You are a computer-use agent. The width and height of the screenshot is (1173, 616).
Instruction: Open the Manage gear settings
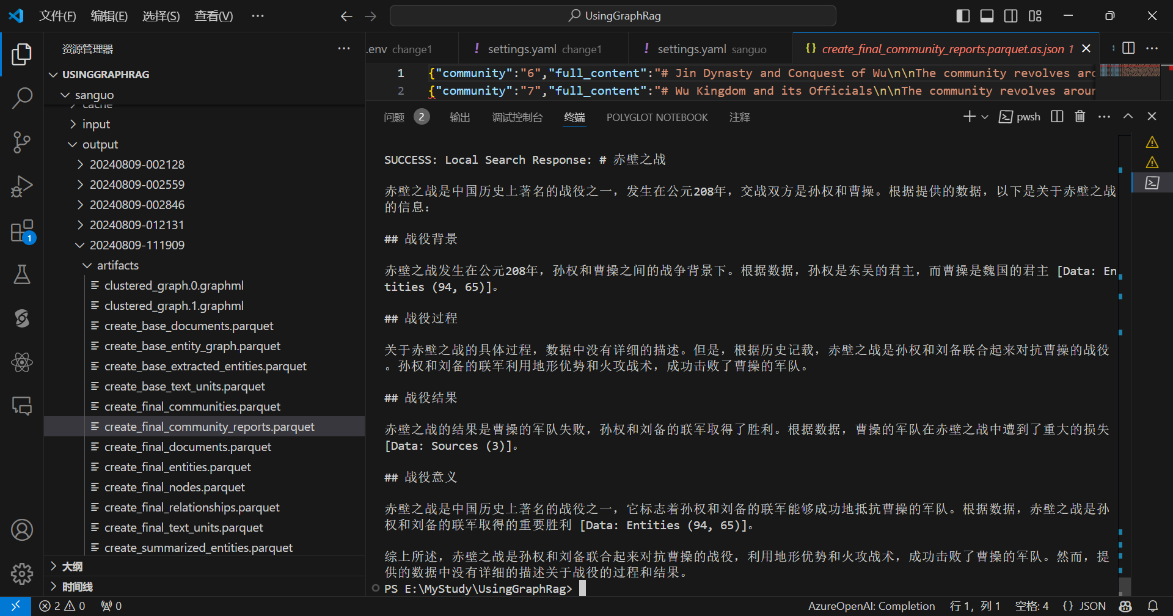(x=22, y=573)
